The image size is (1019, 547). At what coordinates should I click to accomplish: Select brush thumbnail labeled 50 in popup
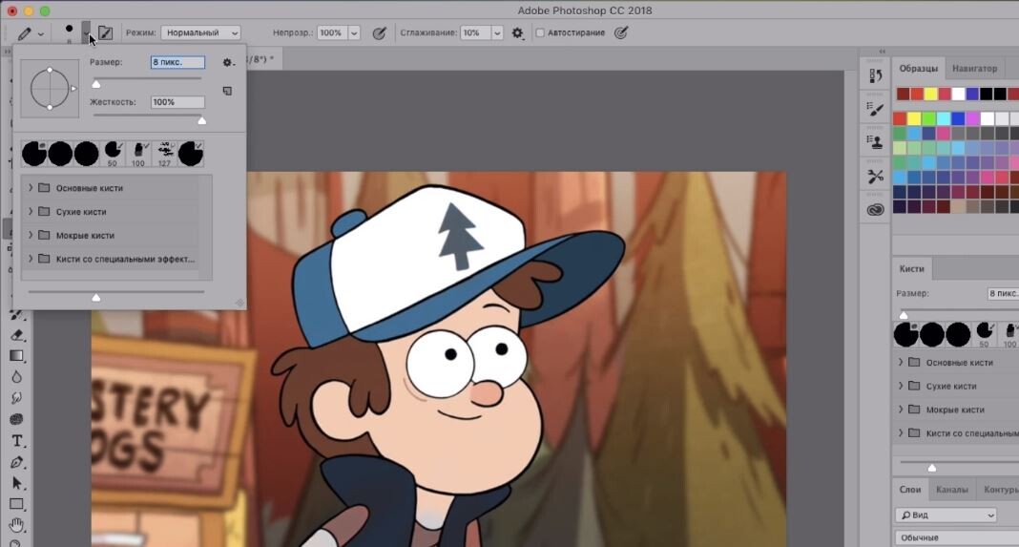click(x=114, y=154)
